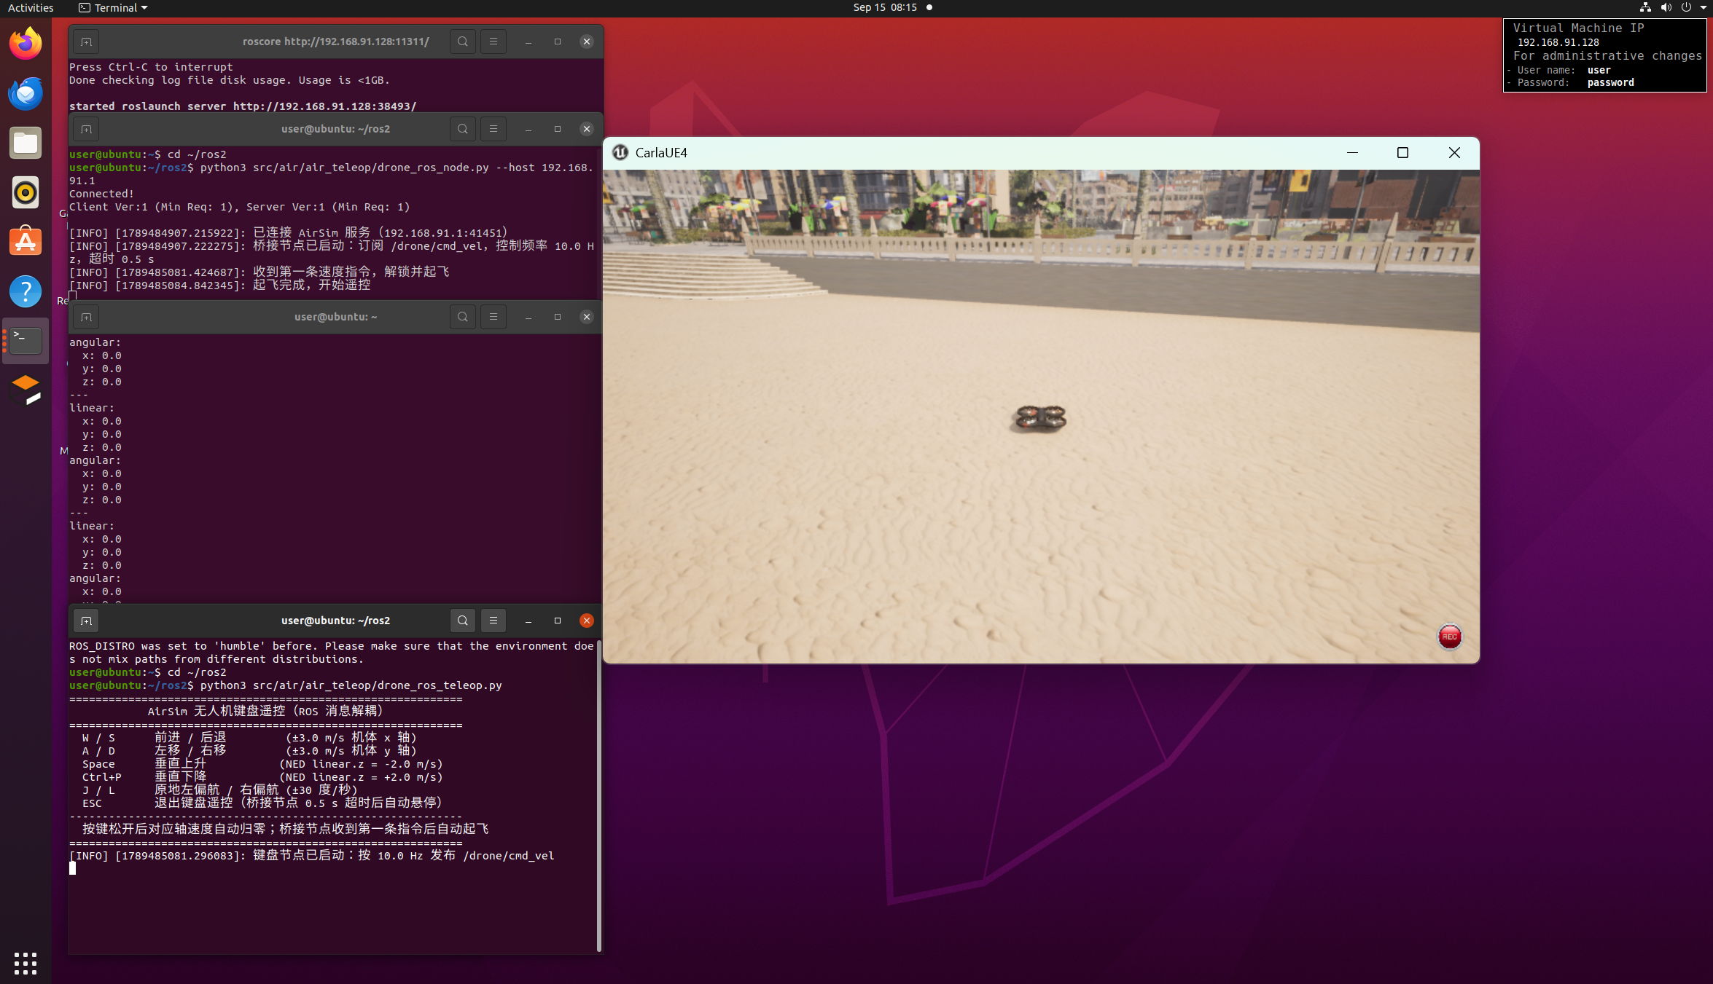
Task: Search in the user@ubuntu: ~ terminal
Action: [463, 317]
